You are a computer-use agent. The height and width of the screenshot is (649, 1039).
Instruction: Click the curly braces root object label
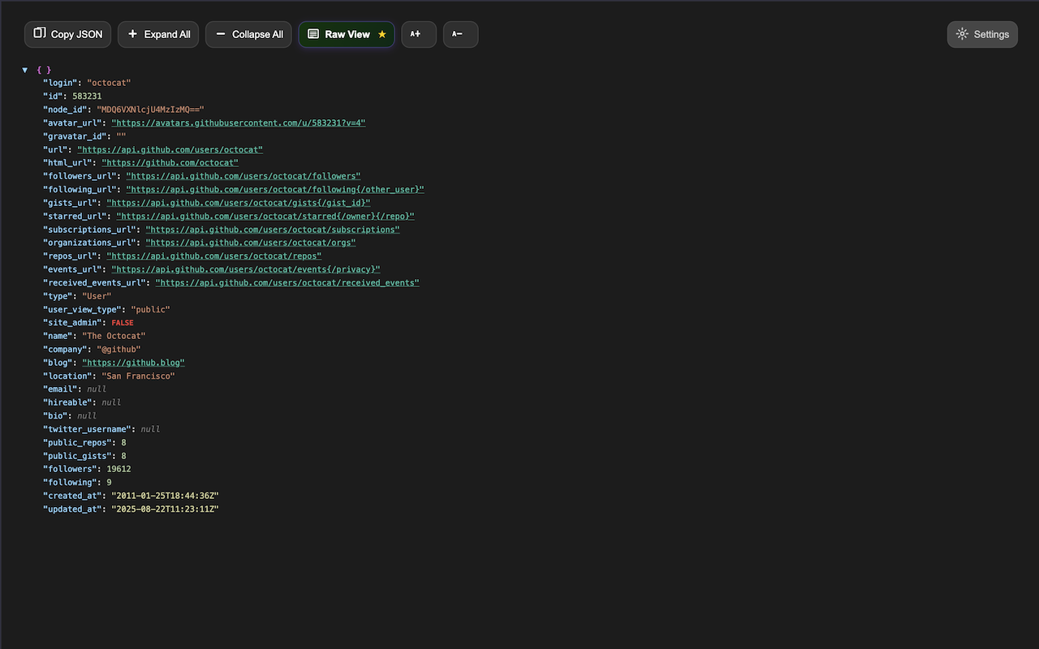[x=44, y=70]
